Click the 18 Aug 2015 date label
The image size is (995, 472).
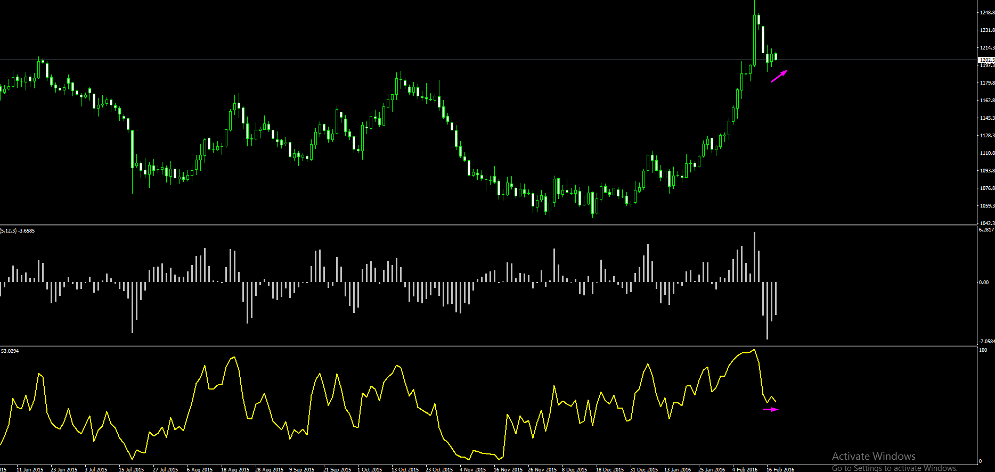click(235, 469)
